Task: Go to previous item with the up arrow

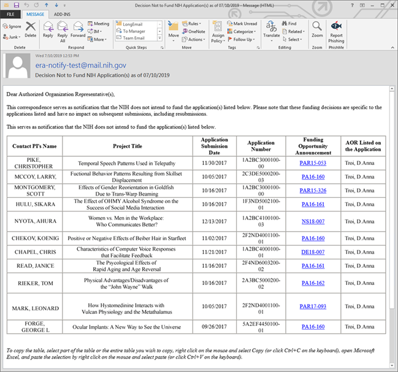Action: 47,5
